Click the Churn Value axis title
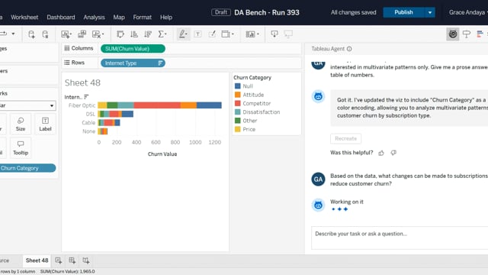Image resolution: width=488 pixels, height=275 pixels. [162, 154]
